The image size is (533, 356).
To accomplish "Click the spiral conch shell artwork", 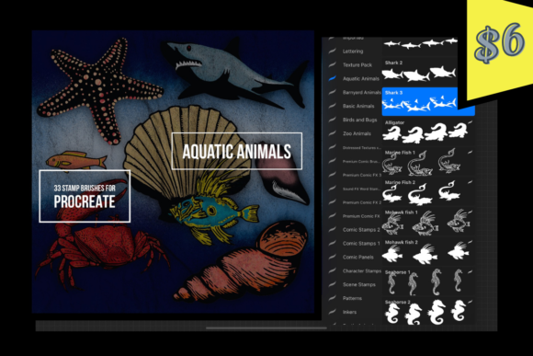I will [x=242, y=262].
